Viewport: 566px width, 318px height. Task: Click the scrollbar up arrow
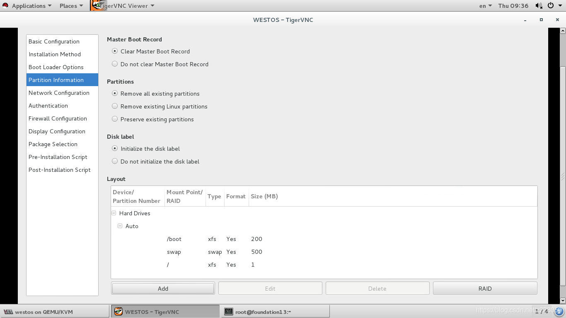(x=563, y=31)
